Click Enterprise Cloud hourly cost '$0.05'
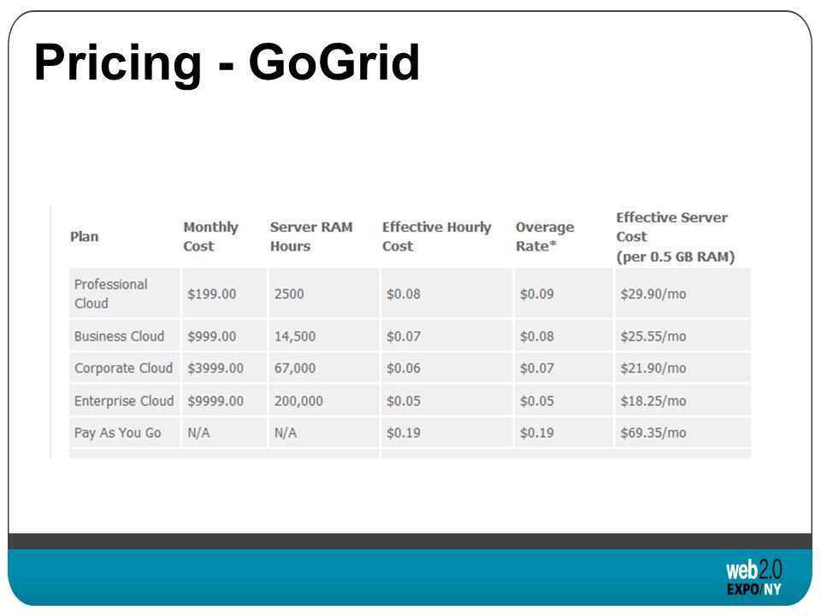This screenshot has height=616, width=821. [x=446, y=400]
